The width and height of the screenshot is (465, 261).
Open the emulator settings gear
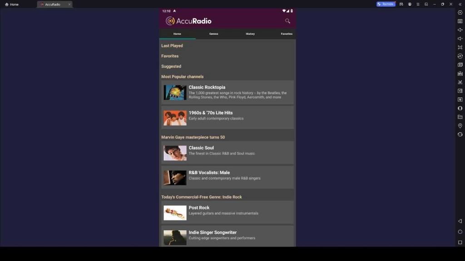[x=460, y=12]
